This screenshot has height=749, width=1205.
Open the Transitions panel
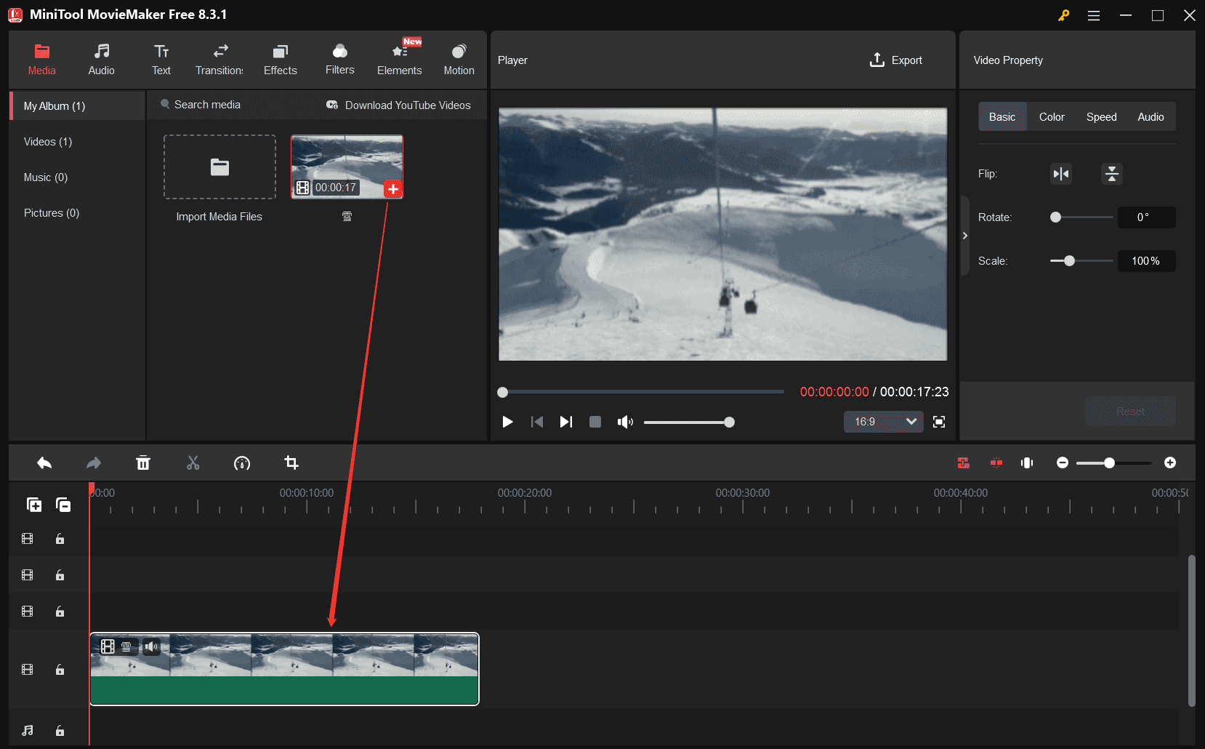coord(219,58)
